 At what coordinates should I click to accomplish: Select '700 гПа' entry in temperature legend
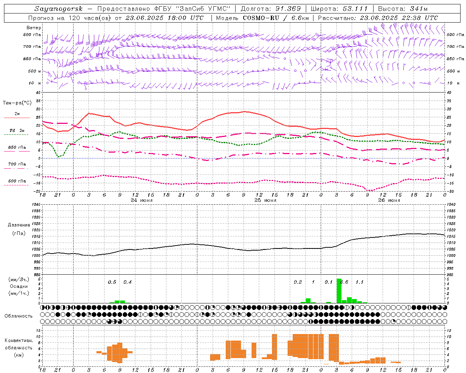click(x=17, y=164)
